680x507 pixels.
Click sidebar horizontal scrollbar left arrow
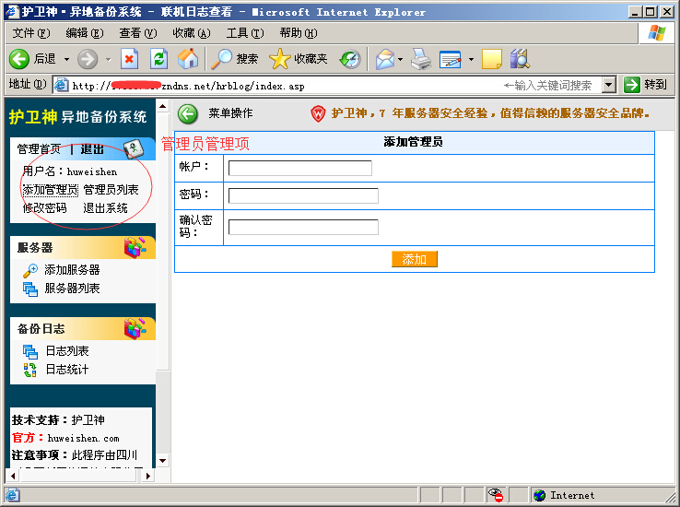click(x=13, y=476)
